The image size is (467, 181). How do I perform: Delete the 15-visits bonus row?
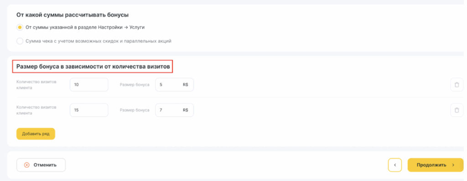457,110
